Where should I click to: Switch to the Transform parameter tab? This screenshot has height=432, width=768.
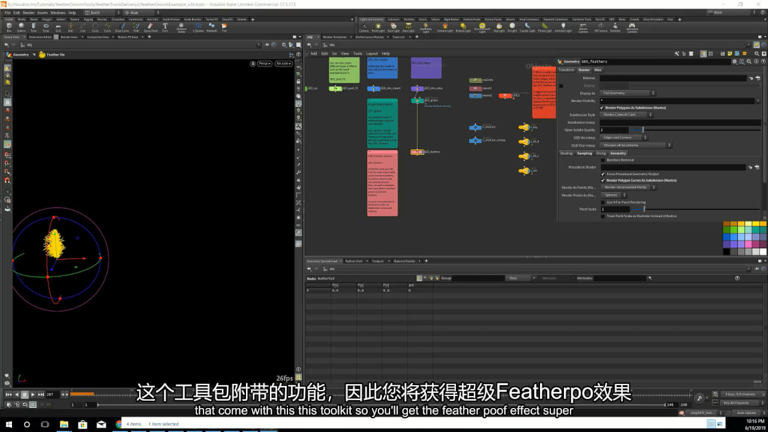pyautogui.click(x=566, y=70)
